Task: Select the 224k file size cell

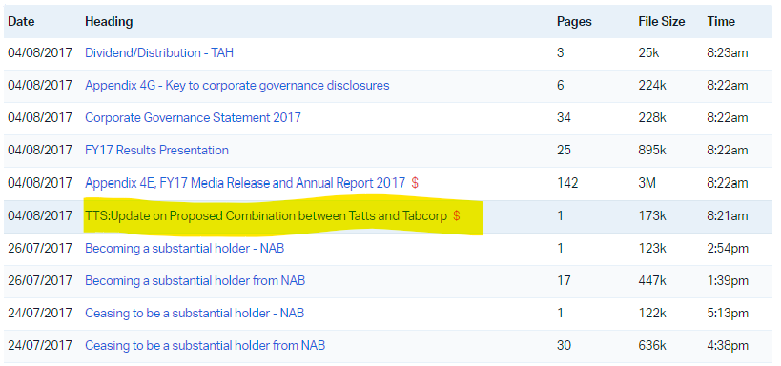Action: click(652, 85)
